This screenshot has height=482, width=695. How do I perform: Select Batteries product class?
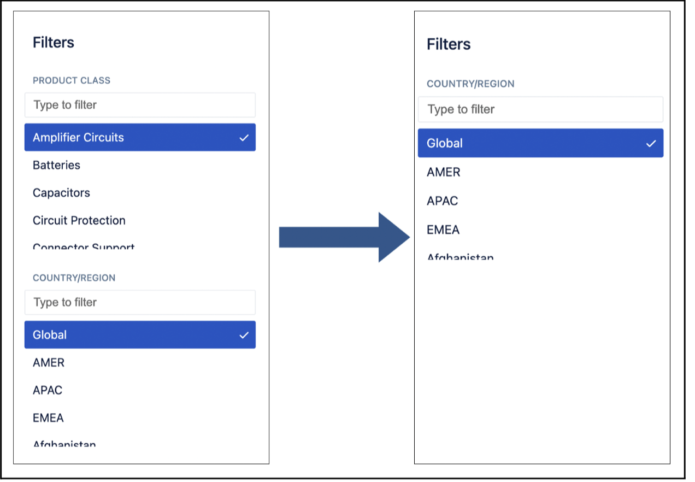[57, 165]
